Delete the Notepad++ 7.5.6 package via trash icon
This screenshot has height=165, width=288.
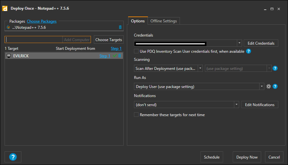(x=120, y=27)
